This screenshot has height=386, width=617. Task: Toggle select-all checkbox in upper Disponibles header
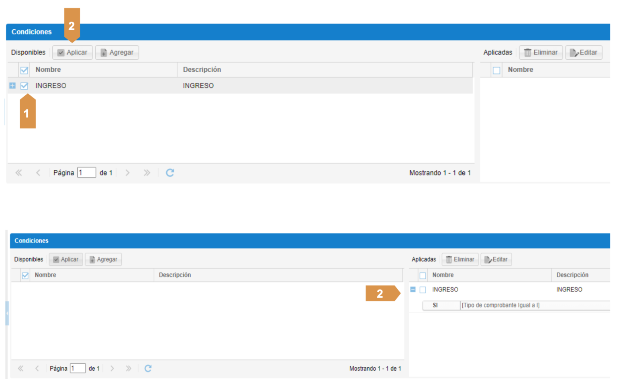point(24,70)
